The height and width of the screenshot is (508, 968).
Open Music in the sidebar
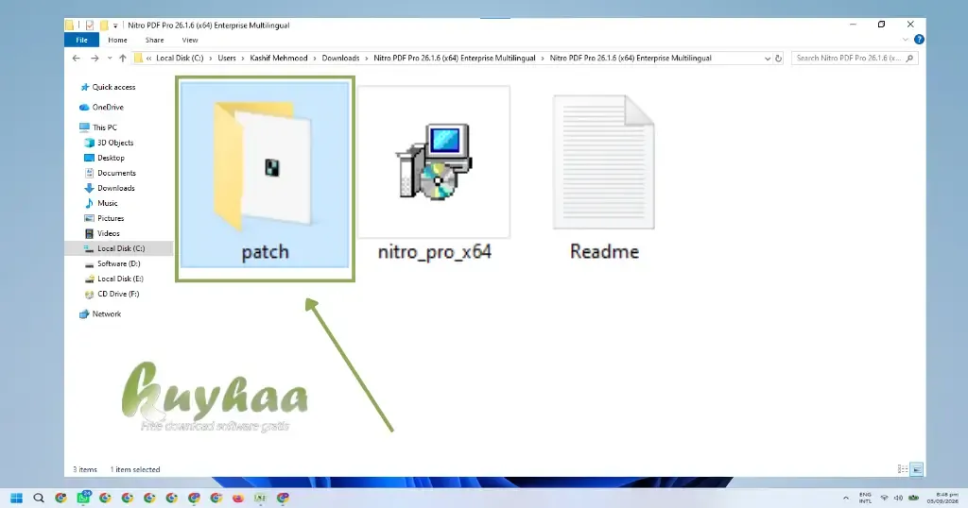click(100, 203)
